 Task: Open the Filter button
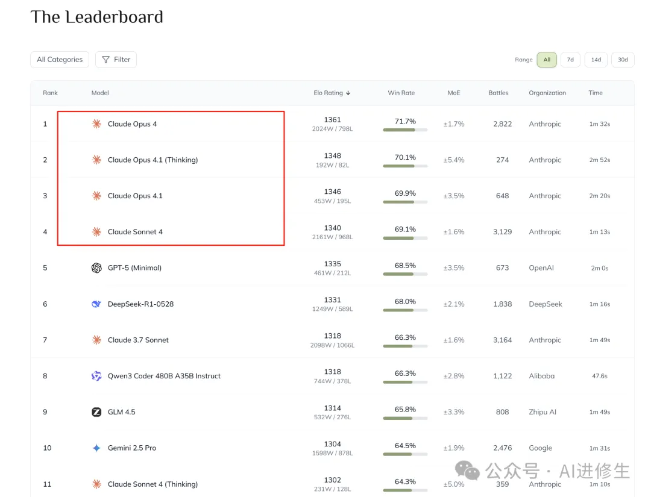[116, 59]
